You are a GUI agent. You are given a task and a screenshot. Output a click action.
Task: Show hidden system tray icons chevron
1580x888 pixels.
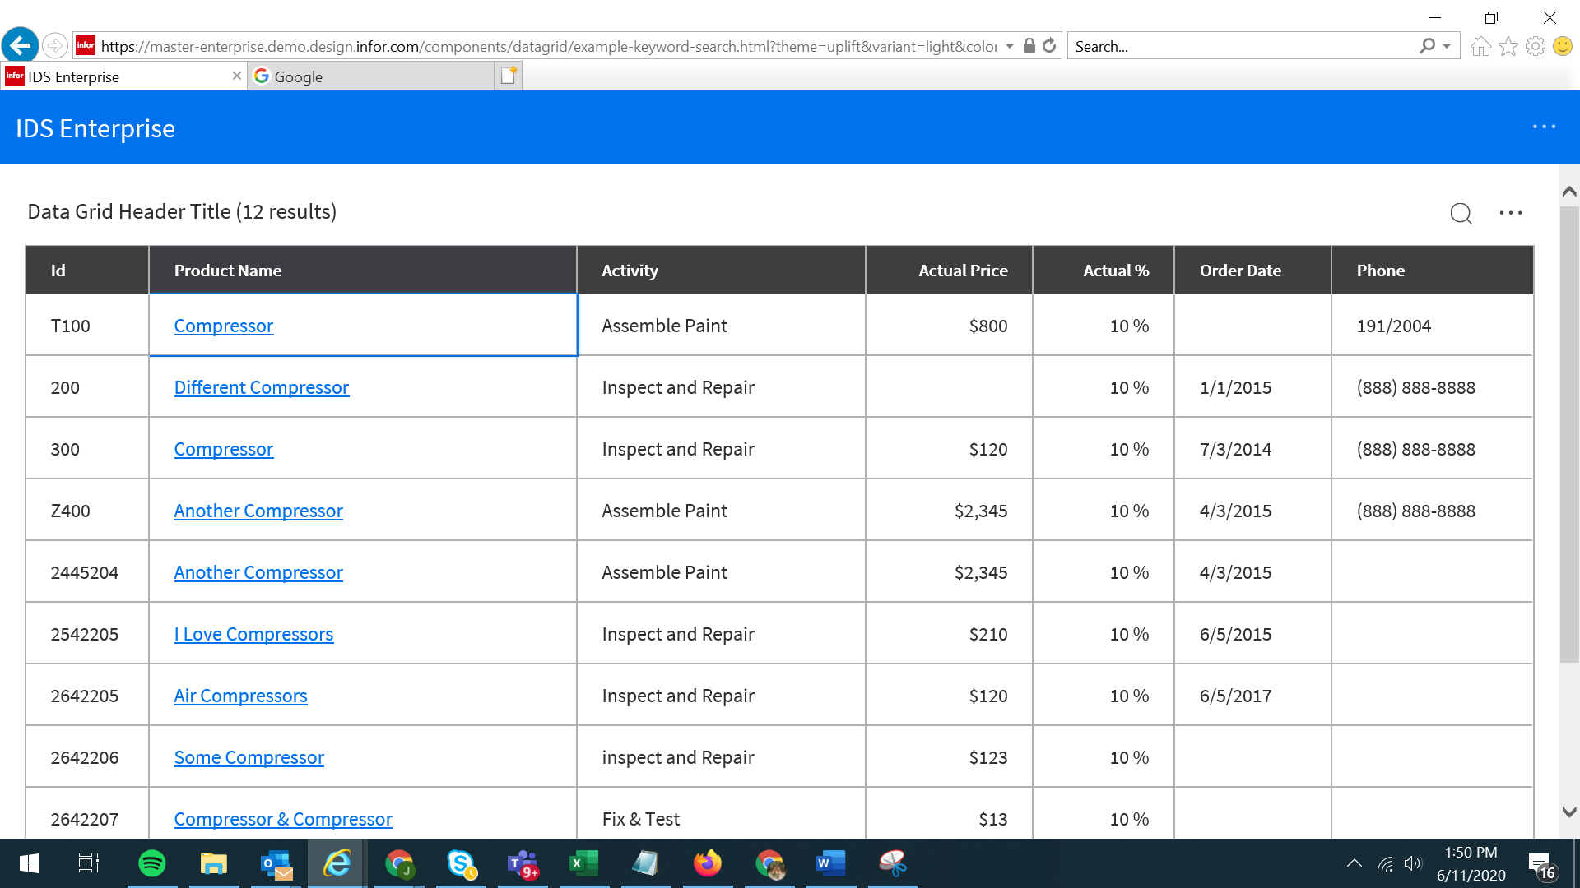point(1354,863)
